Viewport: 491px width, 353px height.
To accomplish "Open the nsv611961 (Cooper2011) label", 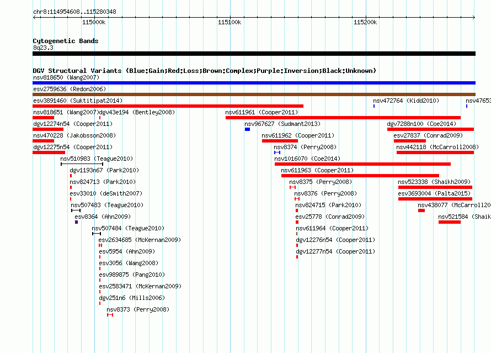I will click(x=261, y=112).
